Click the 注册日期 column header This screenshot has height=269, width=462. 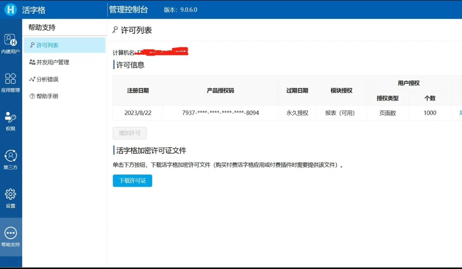[138, 91]
